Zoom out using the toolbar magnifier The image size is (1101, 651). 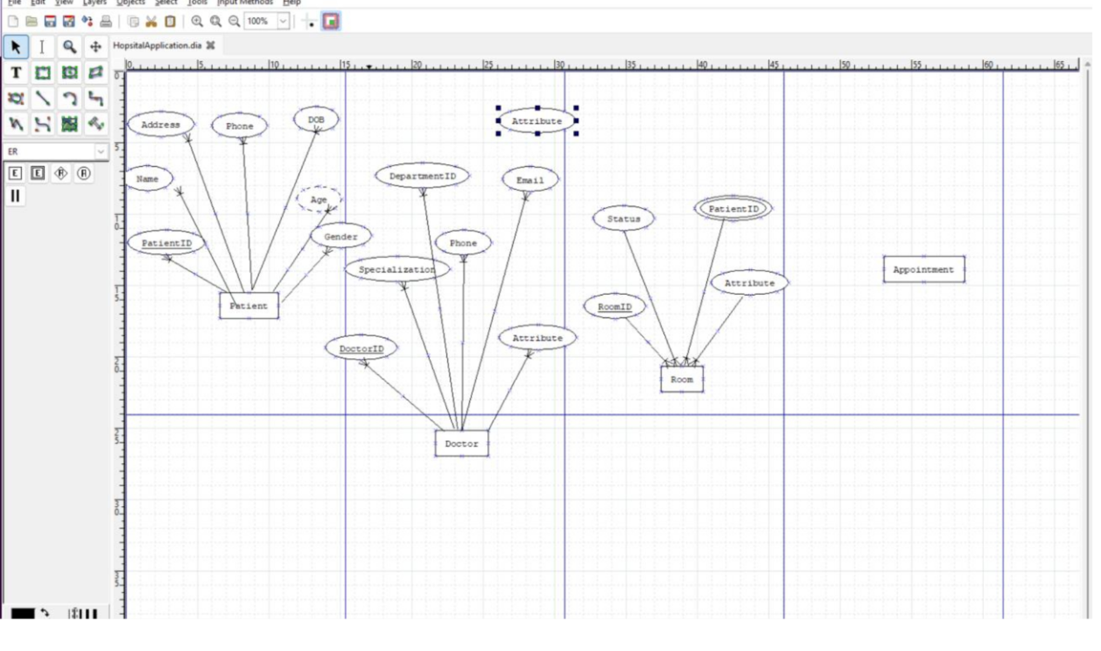pyautogui.click(x=234, y=21)
